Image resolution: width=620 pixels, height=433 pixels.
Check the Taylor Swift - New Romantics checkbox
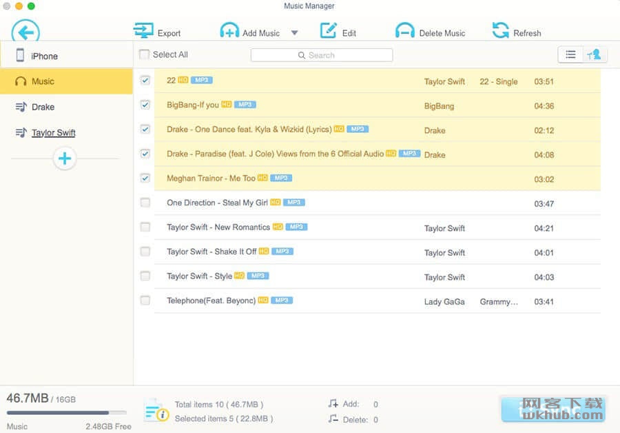[x=145, y=227]
